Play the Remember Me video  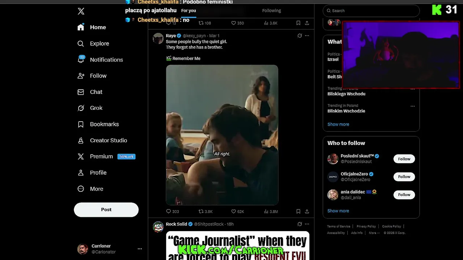[222, 135]
